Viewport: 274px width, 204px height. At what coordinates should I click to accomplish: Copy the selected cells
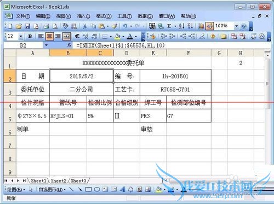[x=93, y=26]
